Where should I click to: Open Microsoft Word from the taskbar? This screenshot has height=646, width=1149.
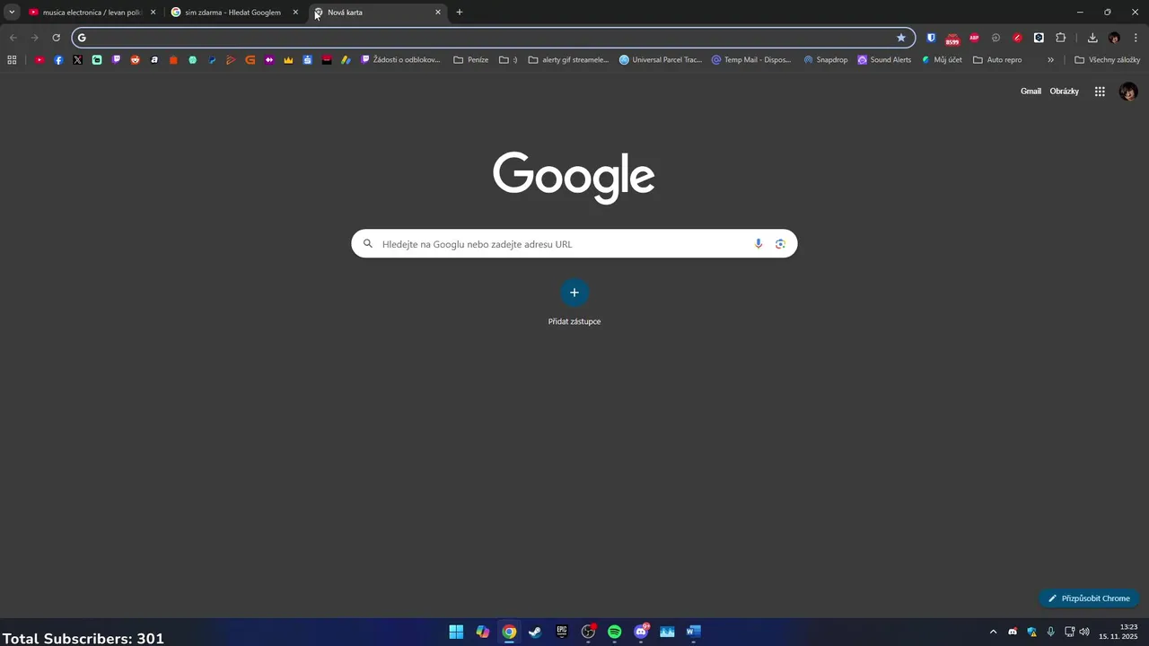tap(693, 632)
